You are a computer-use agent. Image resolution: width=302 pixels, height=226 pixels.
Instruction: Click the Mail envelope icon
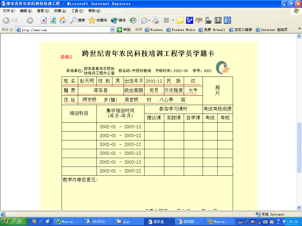[x=144, y=20]
